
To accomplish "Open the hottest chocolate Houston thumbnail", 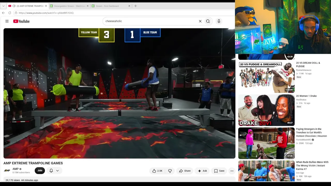I will click(266, 143).
